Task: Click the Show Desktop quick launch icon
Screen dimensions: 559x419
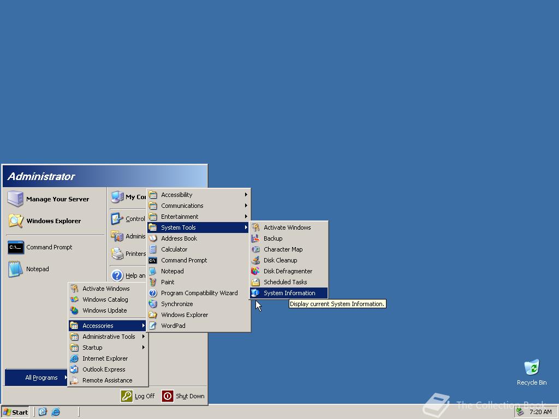Action: (x=43, y=412)
